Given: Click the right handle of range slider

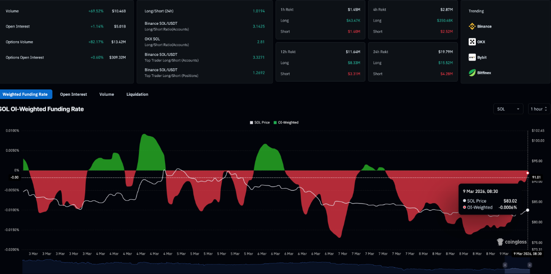Looking at the screenshot, I should (529, 265).
